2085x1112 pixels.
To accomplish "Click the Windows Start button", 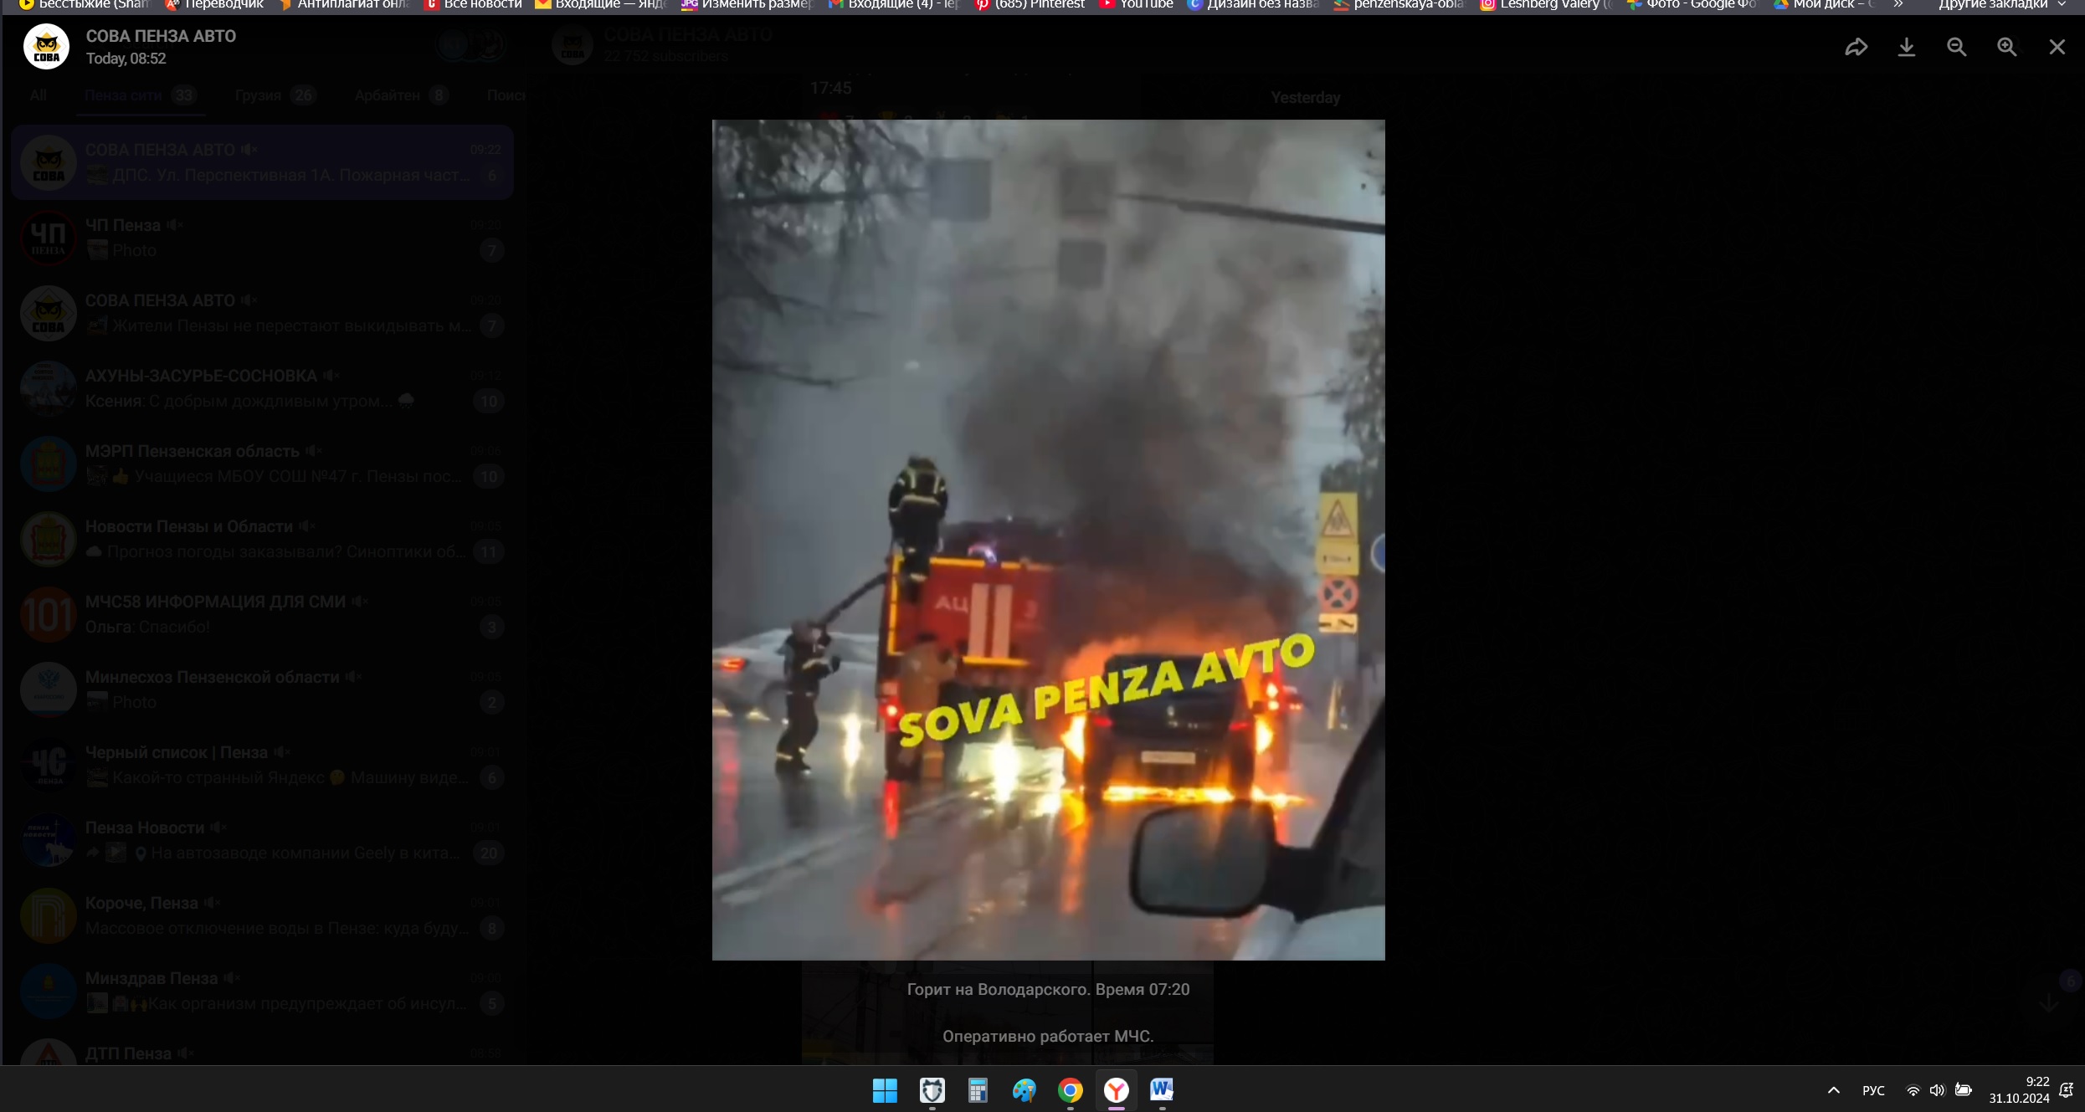I will (x=885, y=1090).
